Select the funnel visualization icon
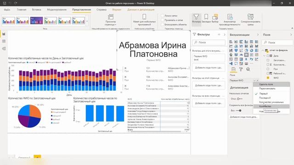The height and width of the screenshot is (165, 294). (236, 50)
